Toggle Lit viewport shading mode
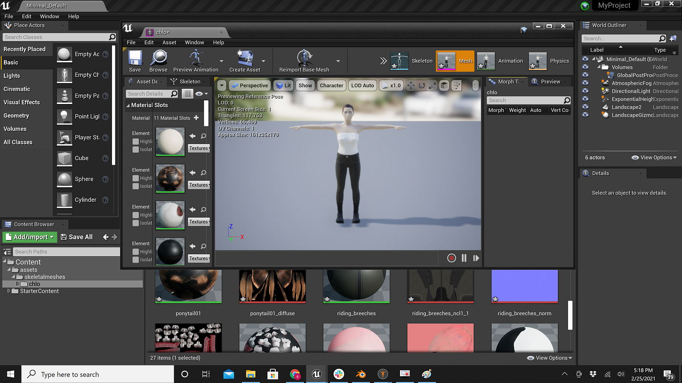This screenshot has height=383, width=682. 284,85
